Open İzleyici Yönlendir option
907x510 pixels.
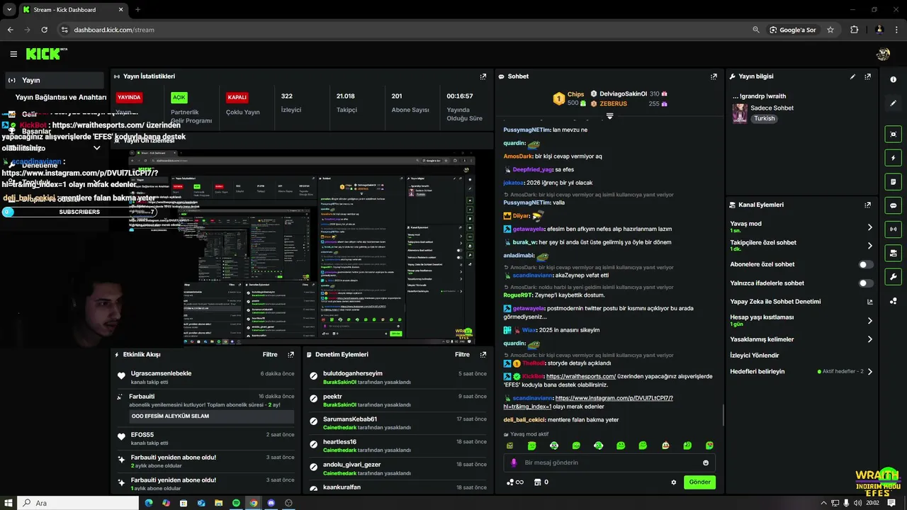[x=755, y=356]
